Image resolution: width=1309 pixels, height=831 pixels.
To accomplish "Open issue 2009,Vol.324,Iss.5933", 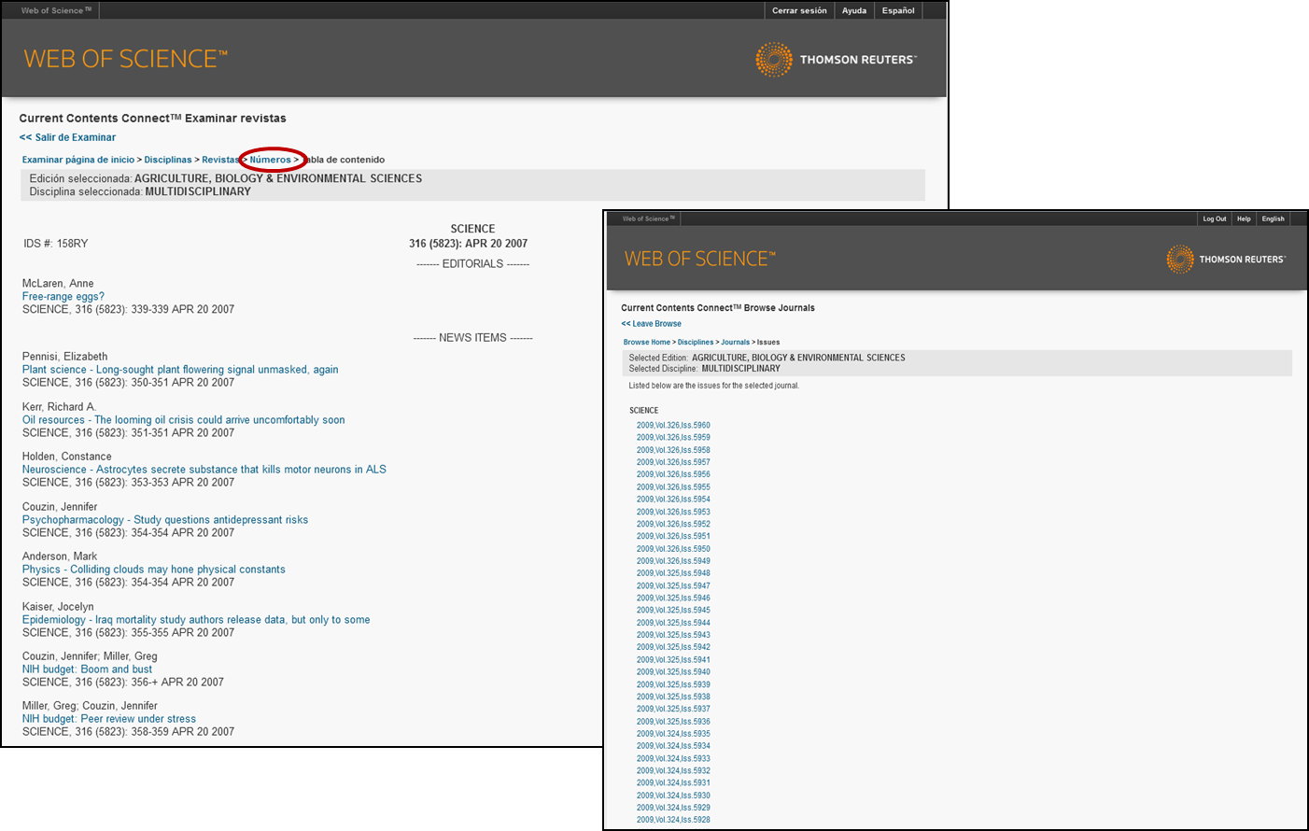I will point(673,758).
